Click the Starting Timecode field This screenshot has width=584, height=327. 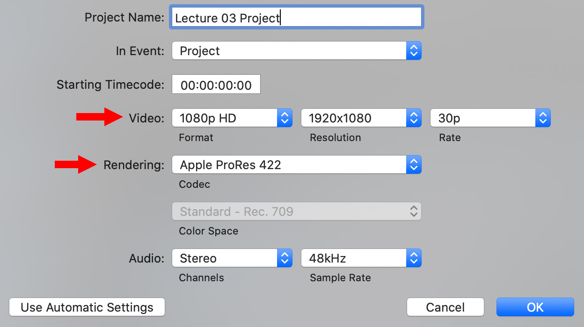[x=216, y=85]
